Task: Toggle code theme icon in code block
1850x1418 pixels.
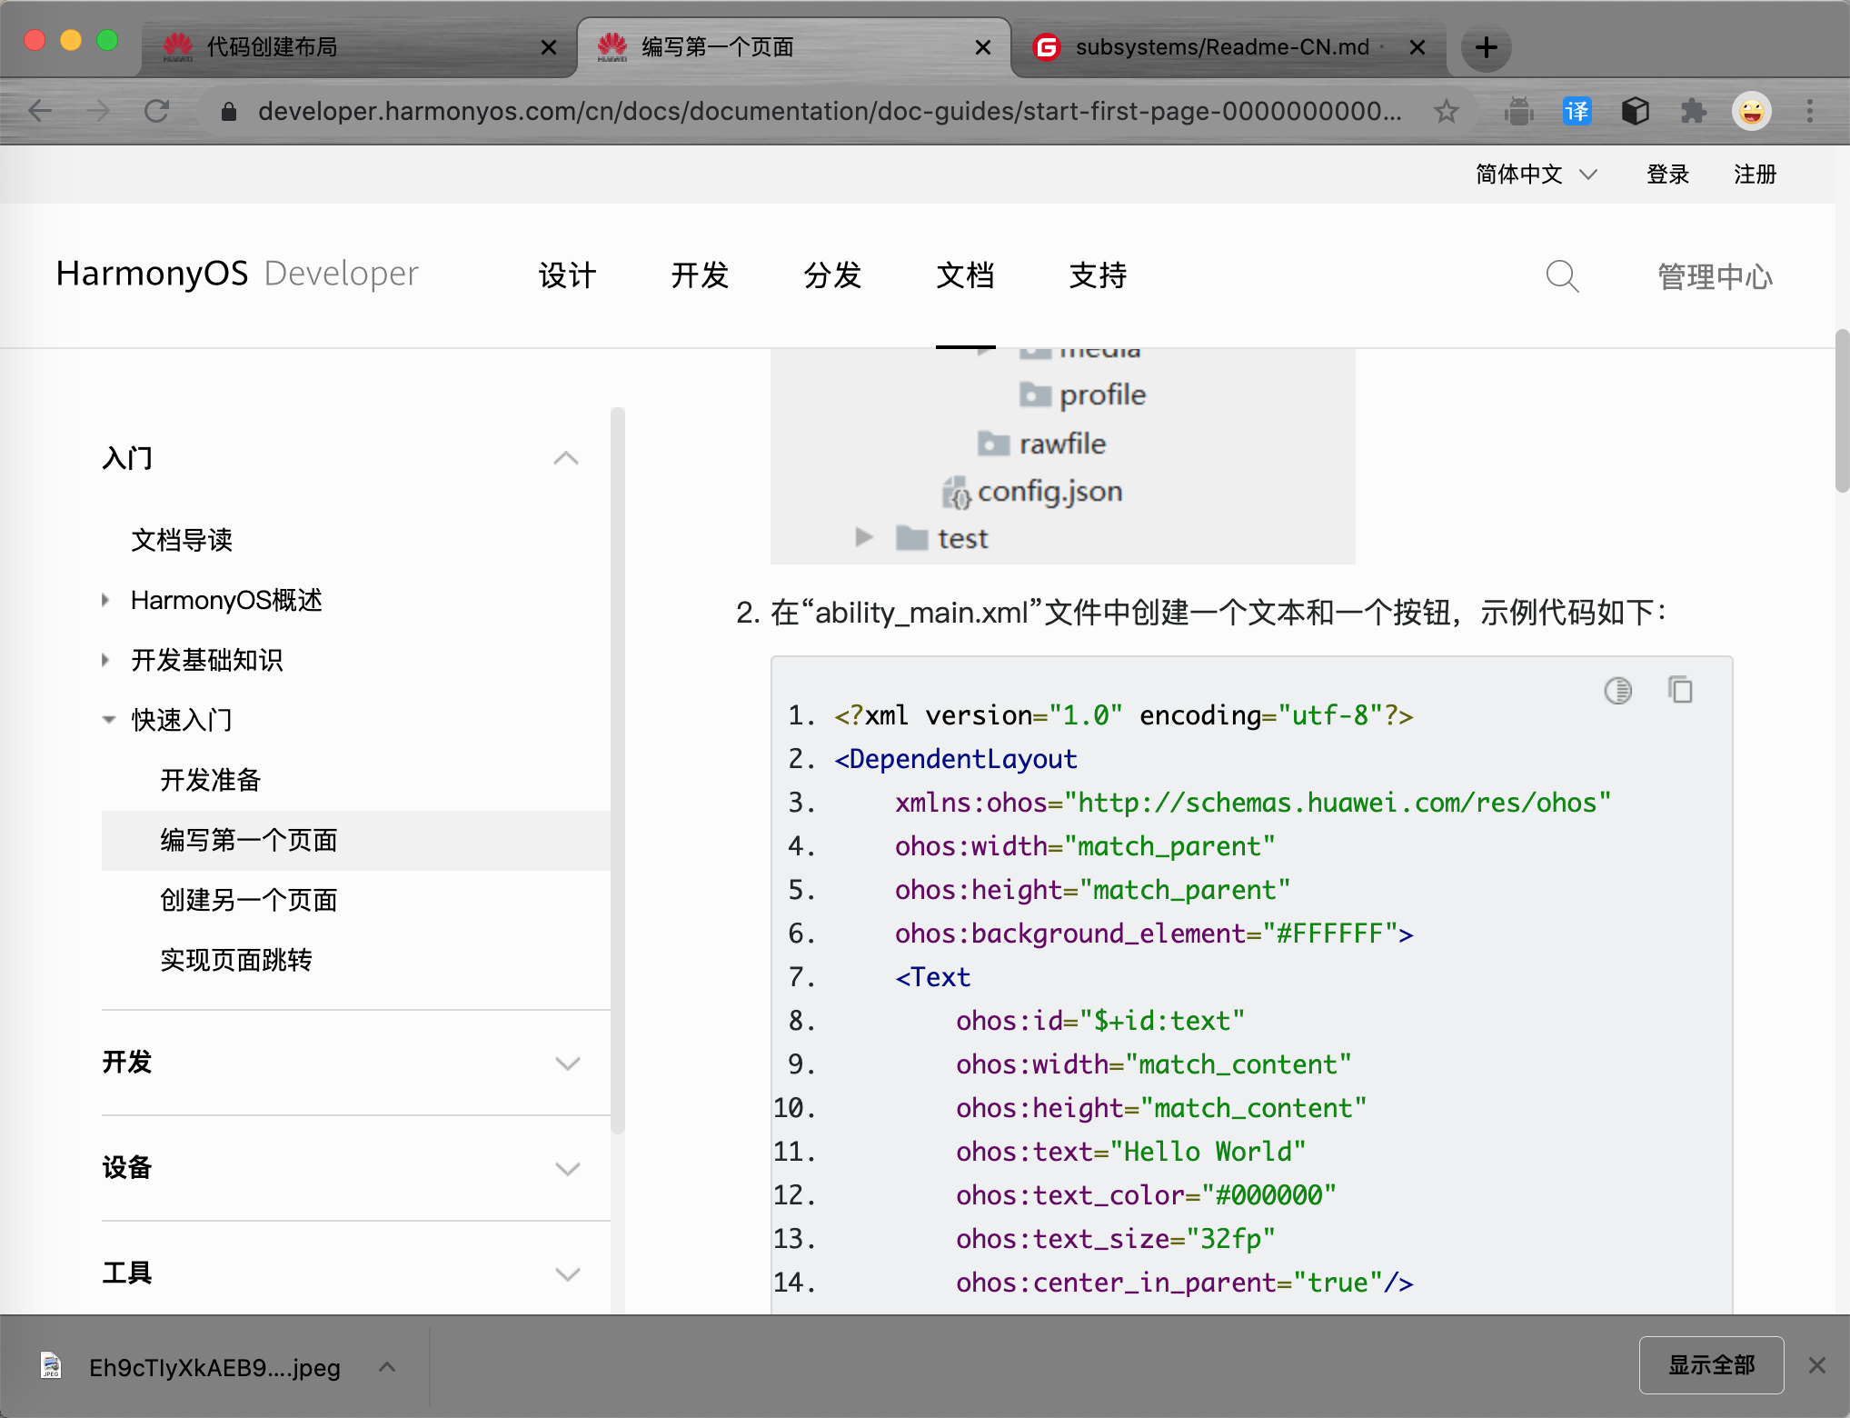Action: coord(1618,691)
